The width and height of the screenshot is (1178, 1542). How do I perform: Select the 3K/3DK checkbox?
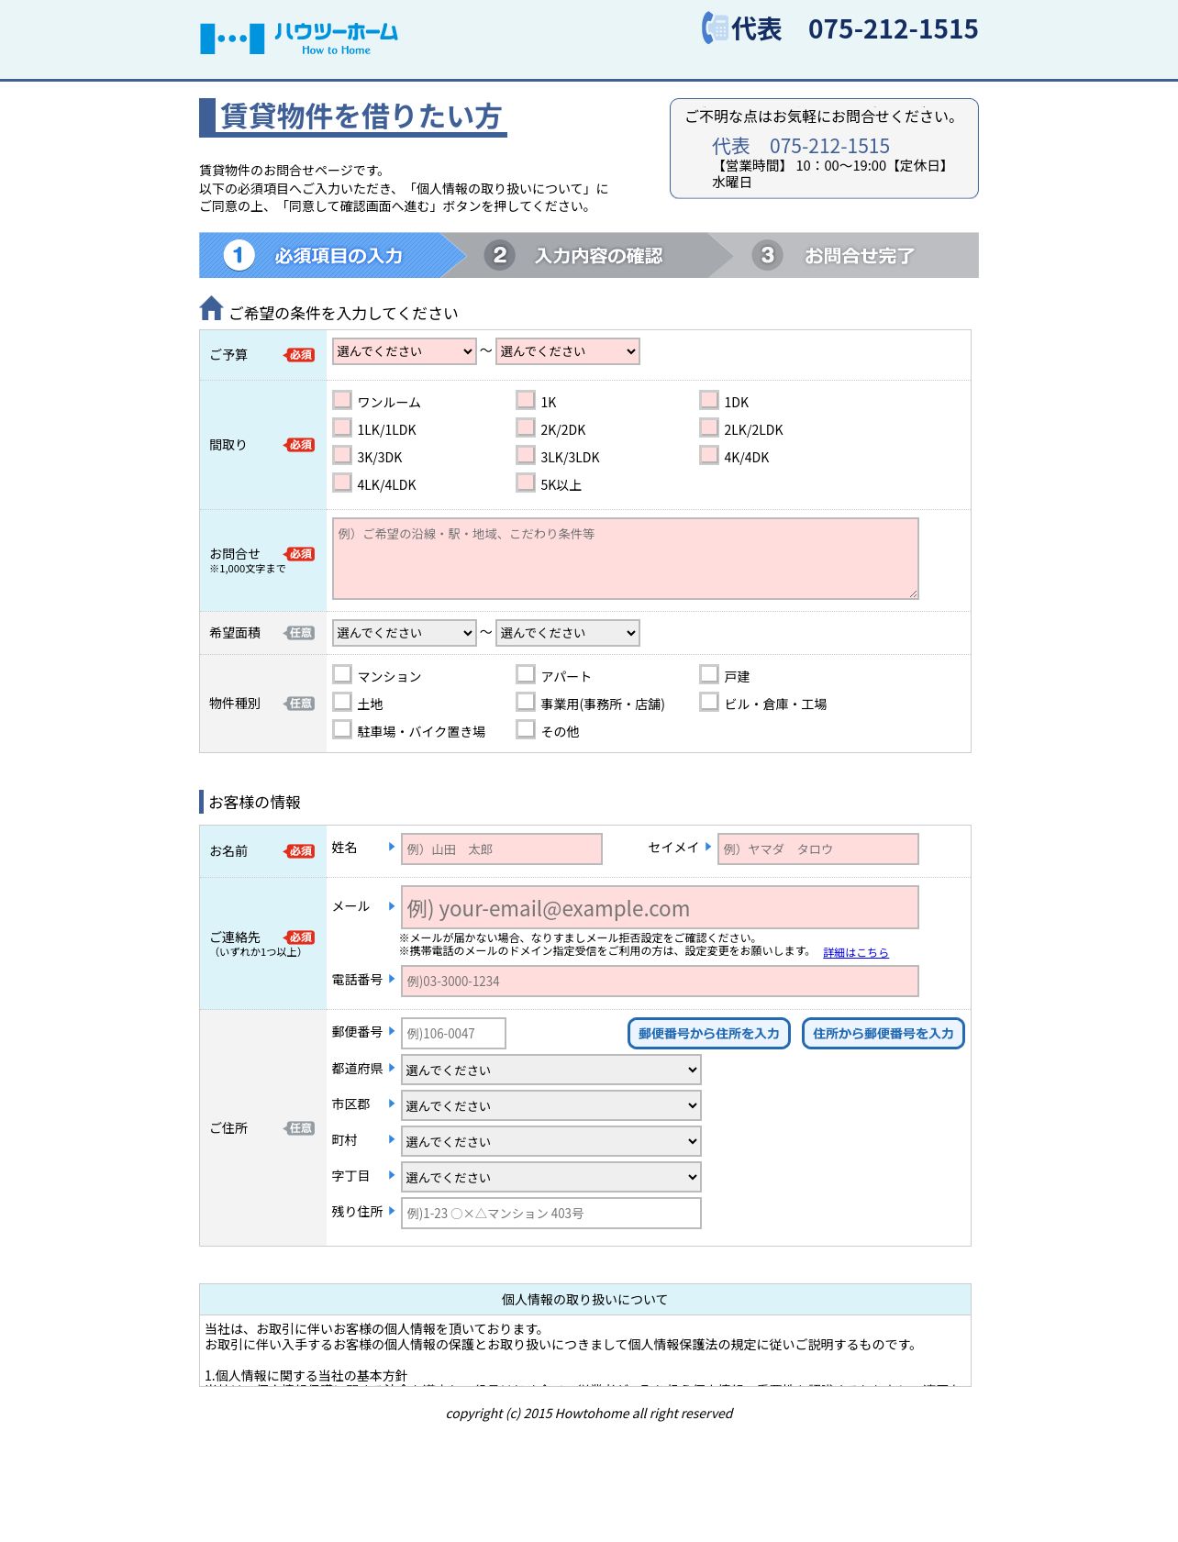342,455
